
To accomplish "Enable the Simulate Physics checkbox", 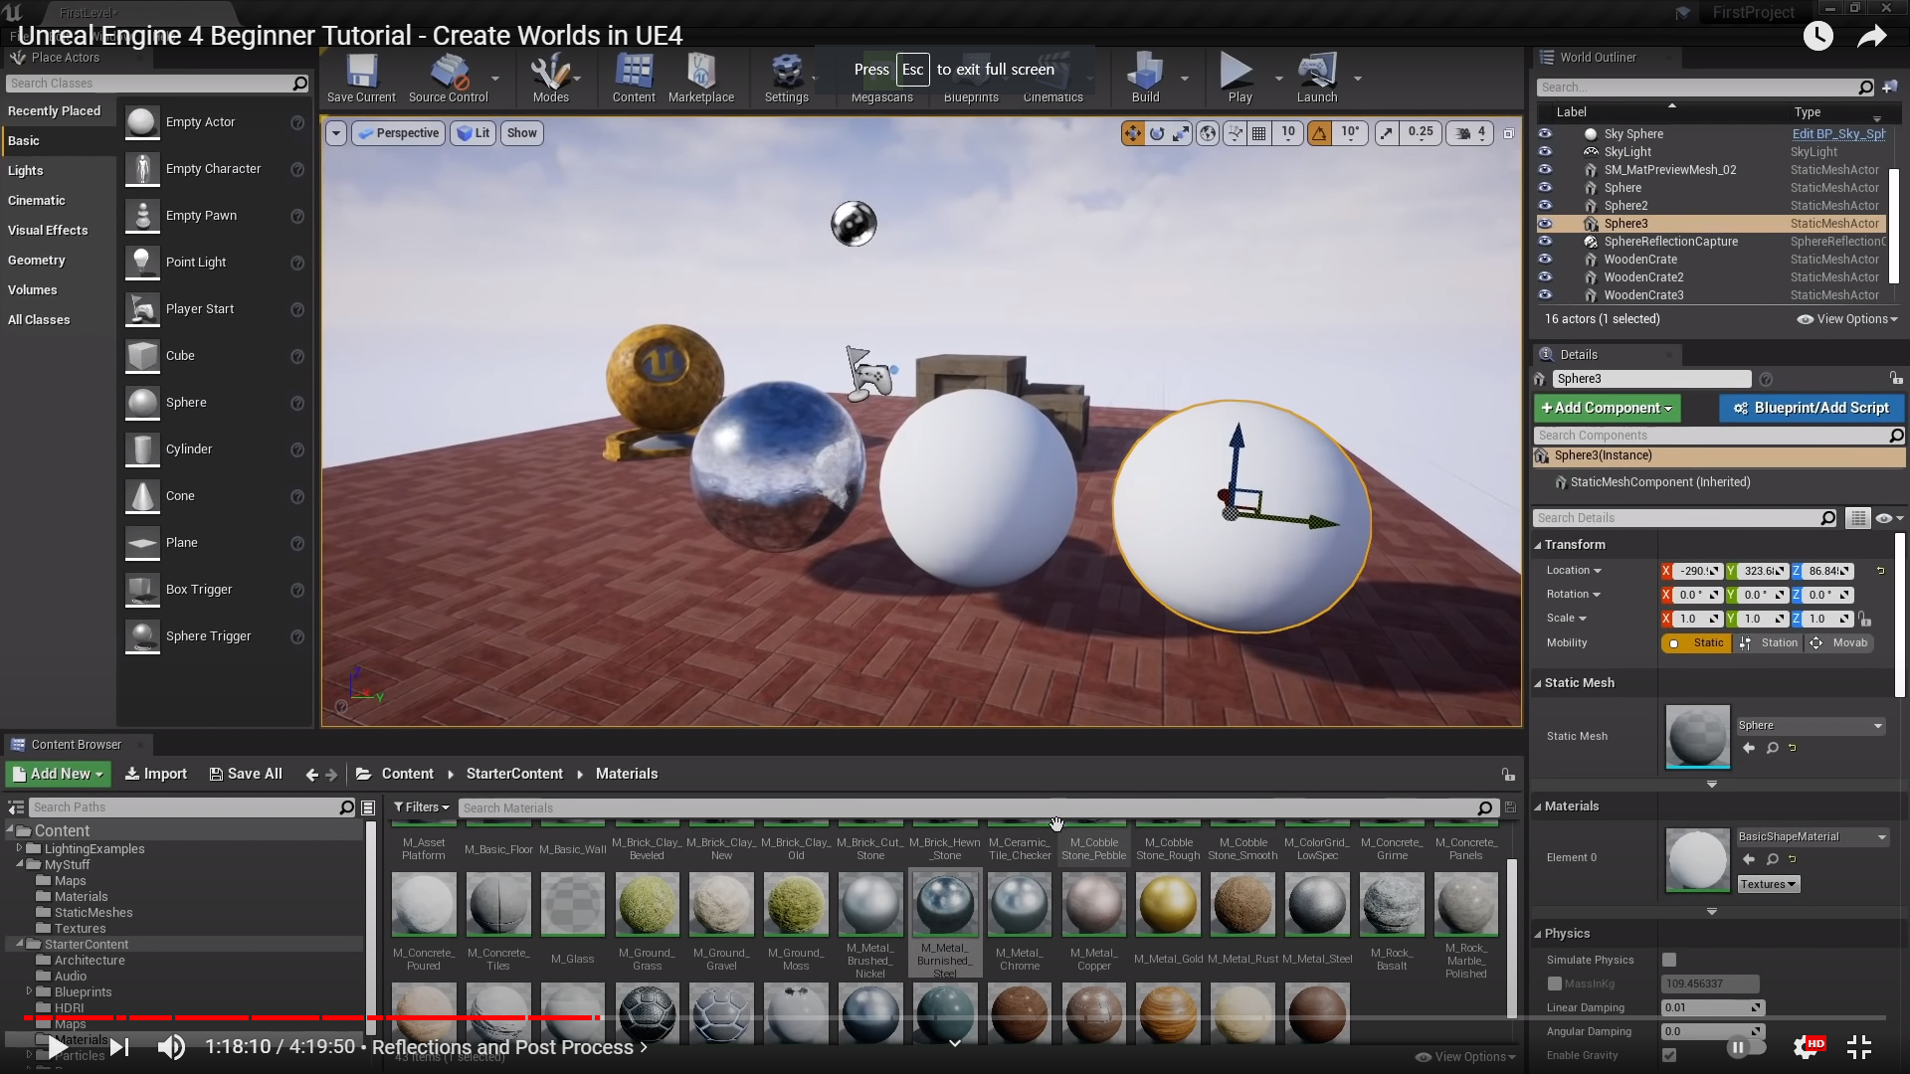I will [1669, 960].
